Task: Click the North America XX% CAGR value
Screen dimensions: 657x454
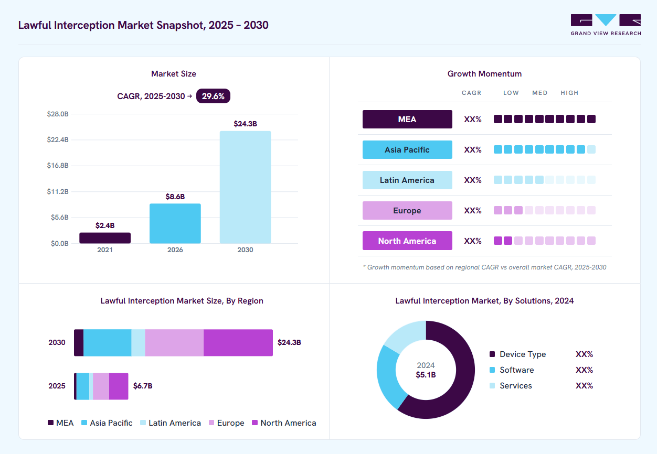Action: click(473, 241)
